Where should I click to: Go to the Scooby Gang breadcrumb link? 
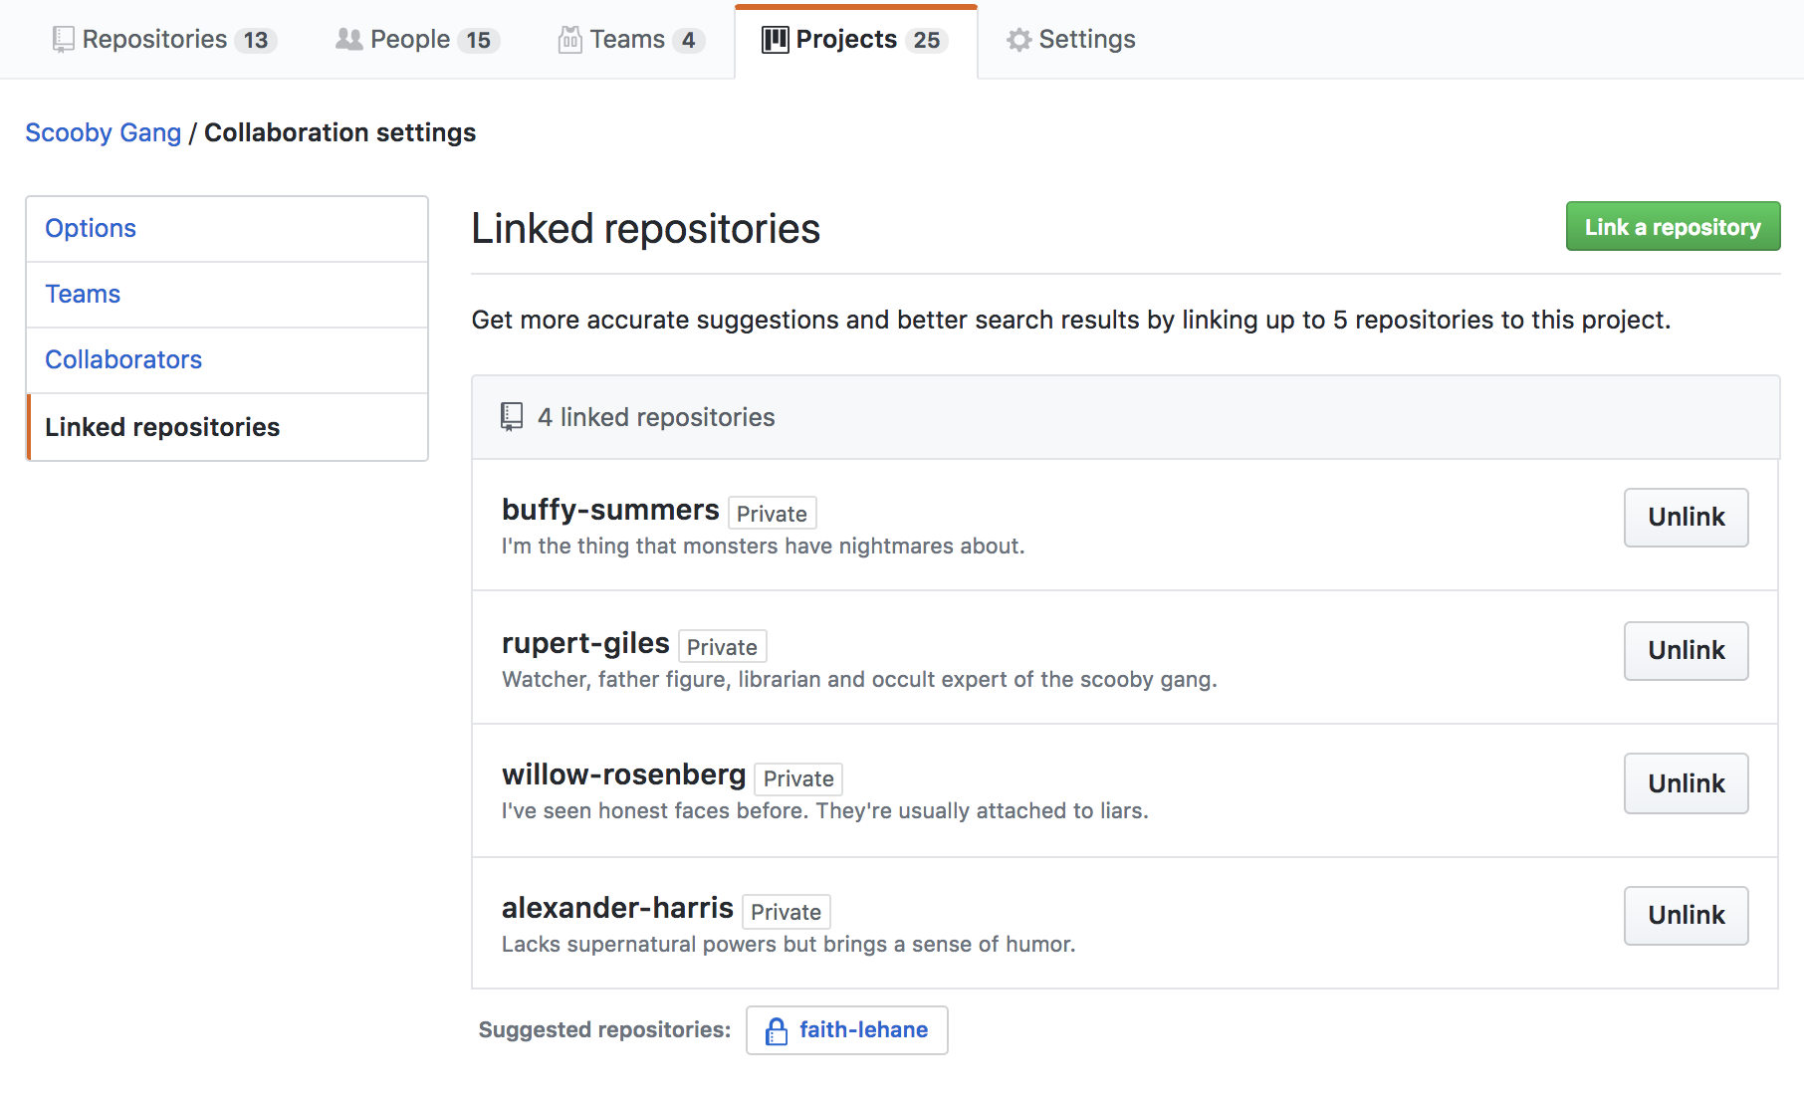103,132
